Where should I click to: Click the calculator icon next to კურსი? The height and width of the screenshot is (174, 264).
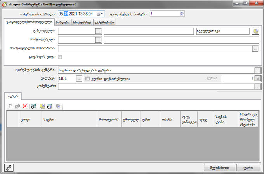coord(257,78)
